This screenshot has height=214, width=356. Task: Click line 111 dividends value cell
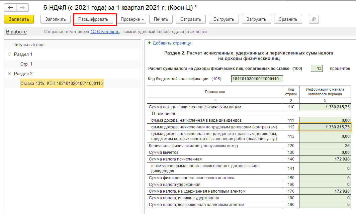point(325,120)
